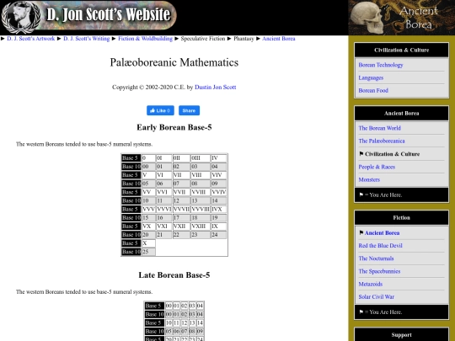Image resolution: width=455 pixels, height=341 pixels.
Task: Click the Ancient Borea skull banner image
Action: [402, 18]
